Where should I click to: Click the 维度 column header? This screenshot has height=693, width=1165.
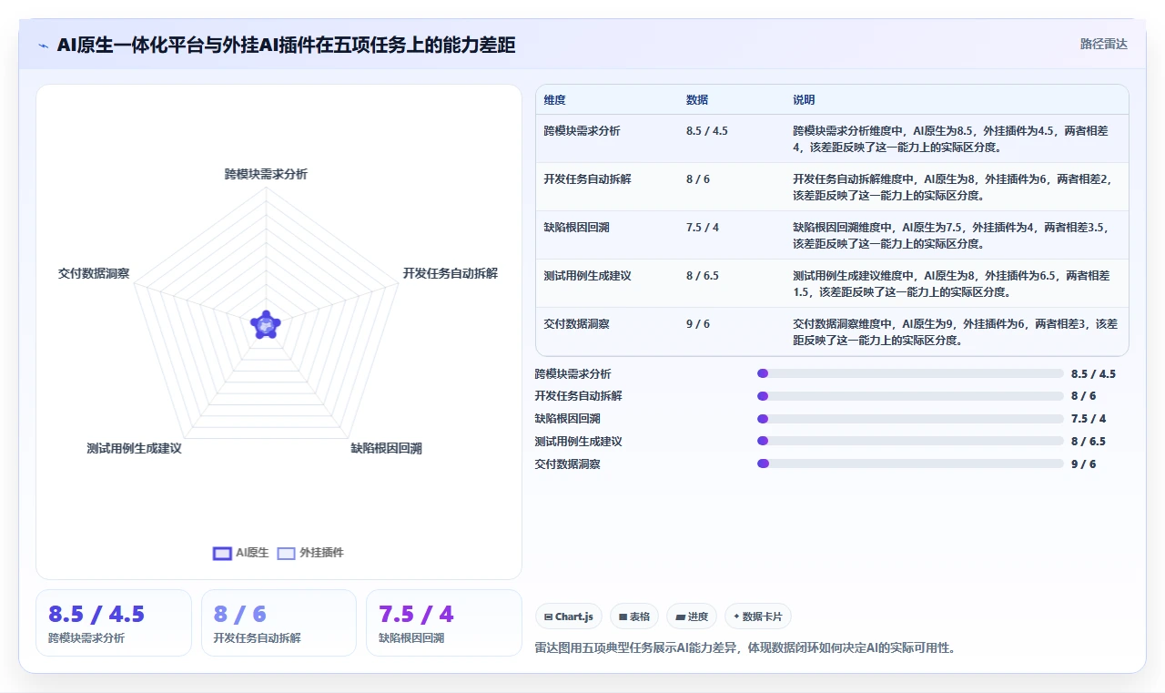click(x=555, y=100)
